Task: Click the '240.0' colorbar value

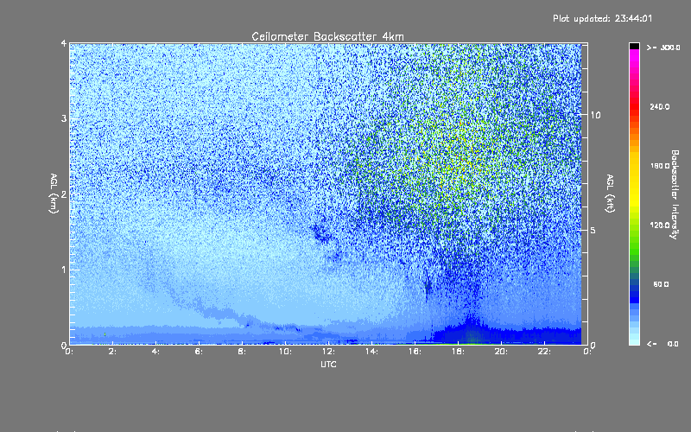Action: pyautogui.click(x=660, y=106)
